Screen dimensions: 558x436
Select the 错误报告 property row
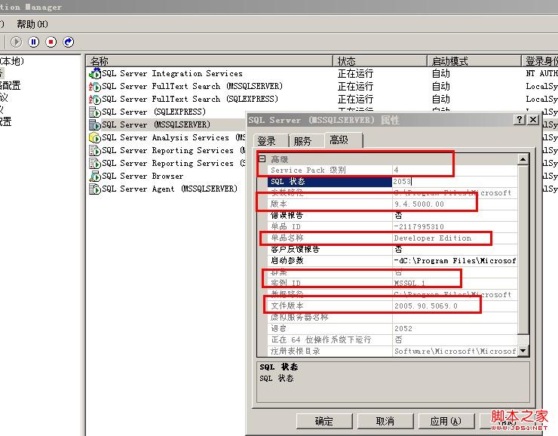[x=393, y=215]
